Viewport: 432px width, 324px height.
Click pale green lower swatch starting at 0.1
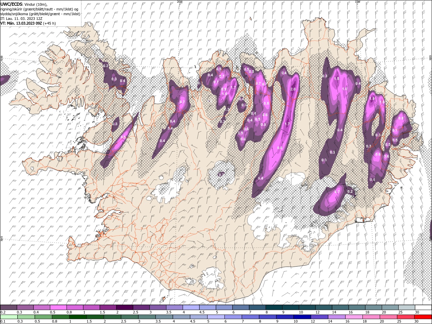[x=9, y=317]
